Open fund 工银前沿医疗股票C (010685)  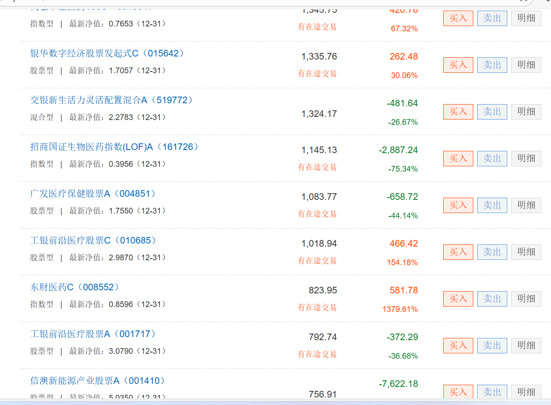pyautogui.click(x=94, y=240)
